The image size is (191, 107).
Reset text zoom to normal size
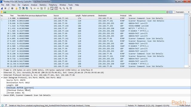click(67, 8)
